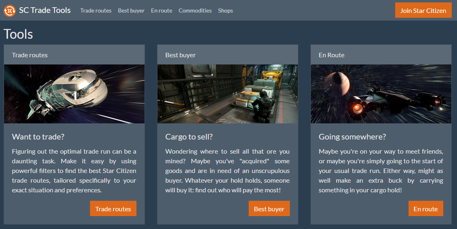Open the Shops nav item
This screenshot has height=229, width=457.
coord(225,10)
